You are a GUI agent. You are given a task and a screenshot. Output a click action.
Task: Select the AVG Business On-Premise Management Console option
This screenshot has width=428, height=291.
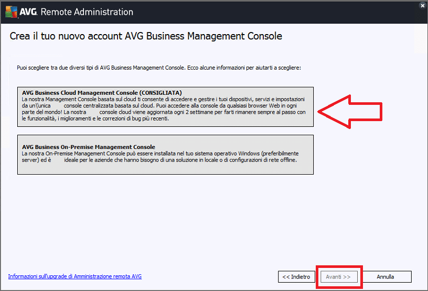tap(165, 155)
